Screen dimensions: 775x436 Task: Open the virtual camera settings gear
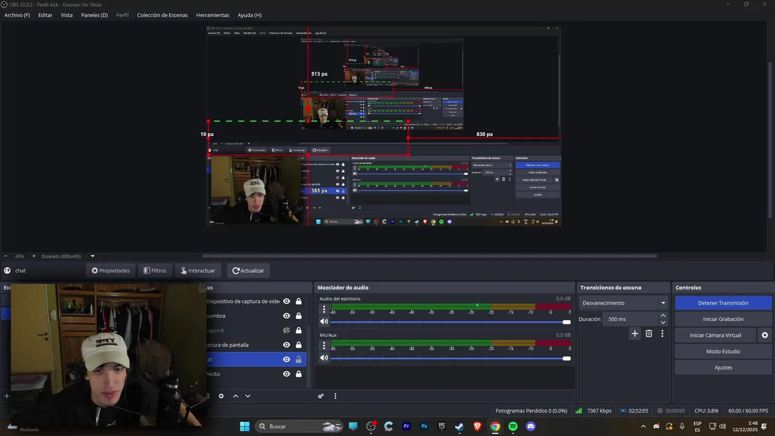(765, 335)
